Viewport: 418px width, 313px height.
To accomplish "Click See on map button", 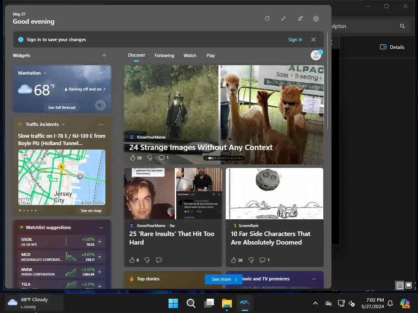I will click(91, 211).
